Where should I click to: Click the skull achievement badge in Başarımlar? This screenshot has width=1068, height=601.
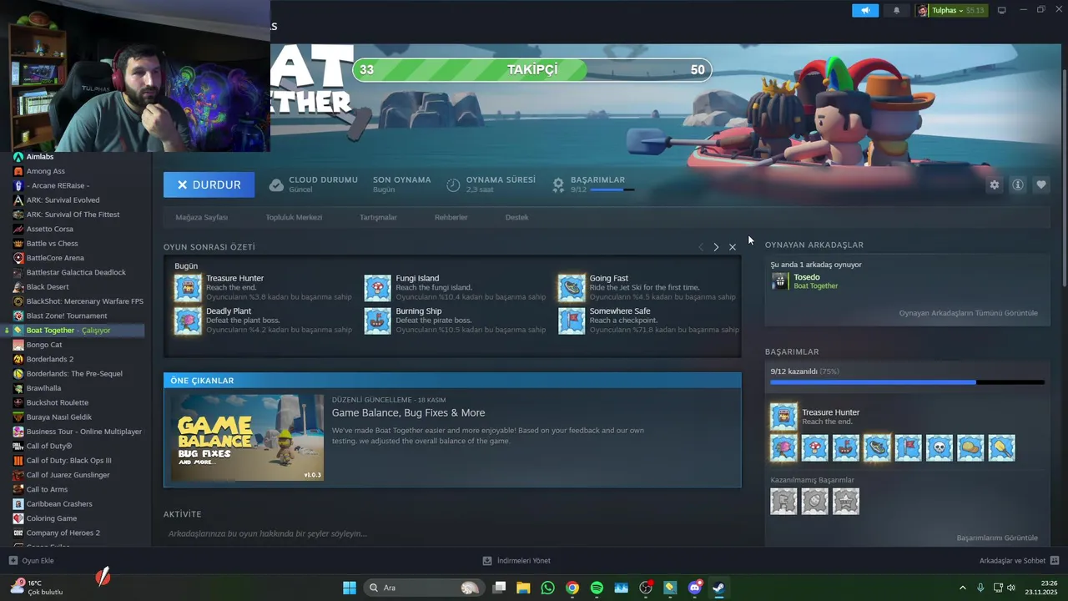939,447
